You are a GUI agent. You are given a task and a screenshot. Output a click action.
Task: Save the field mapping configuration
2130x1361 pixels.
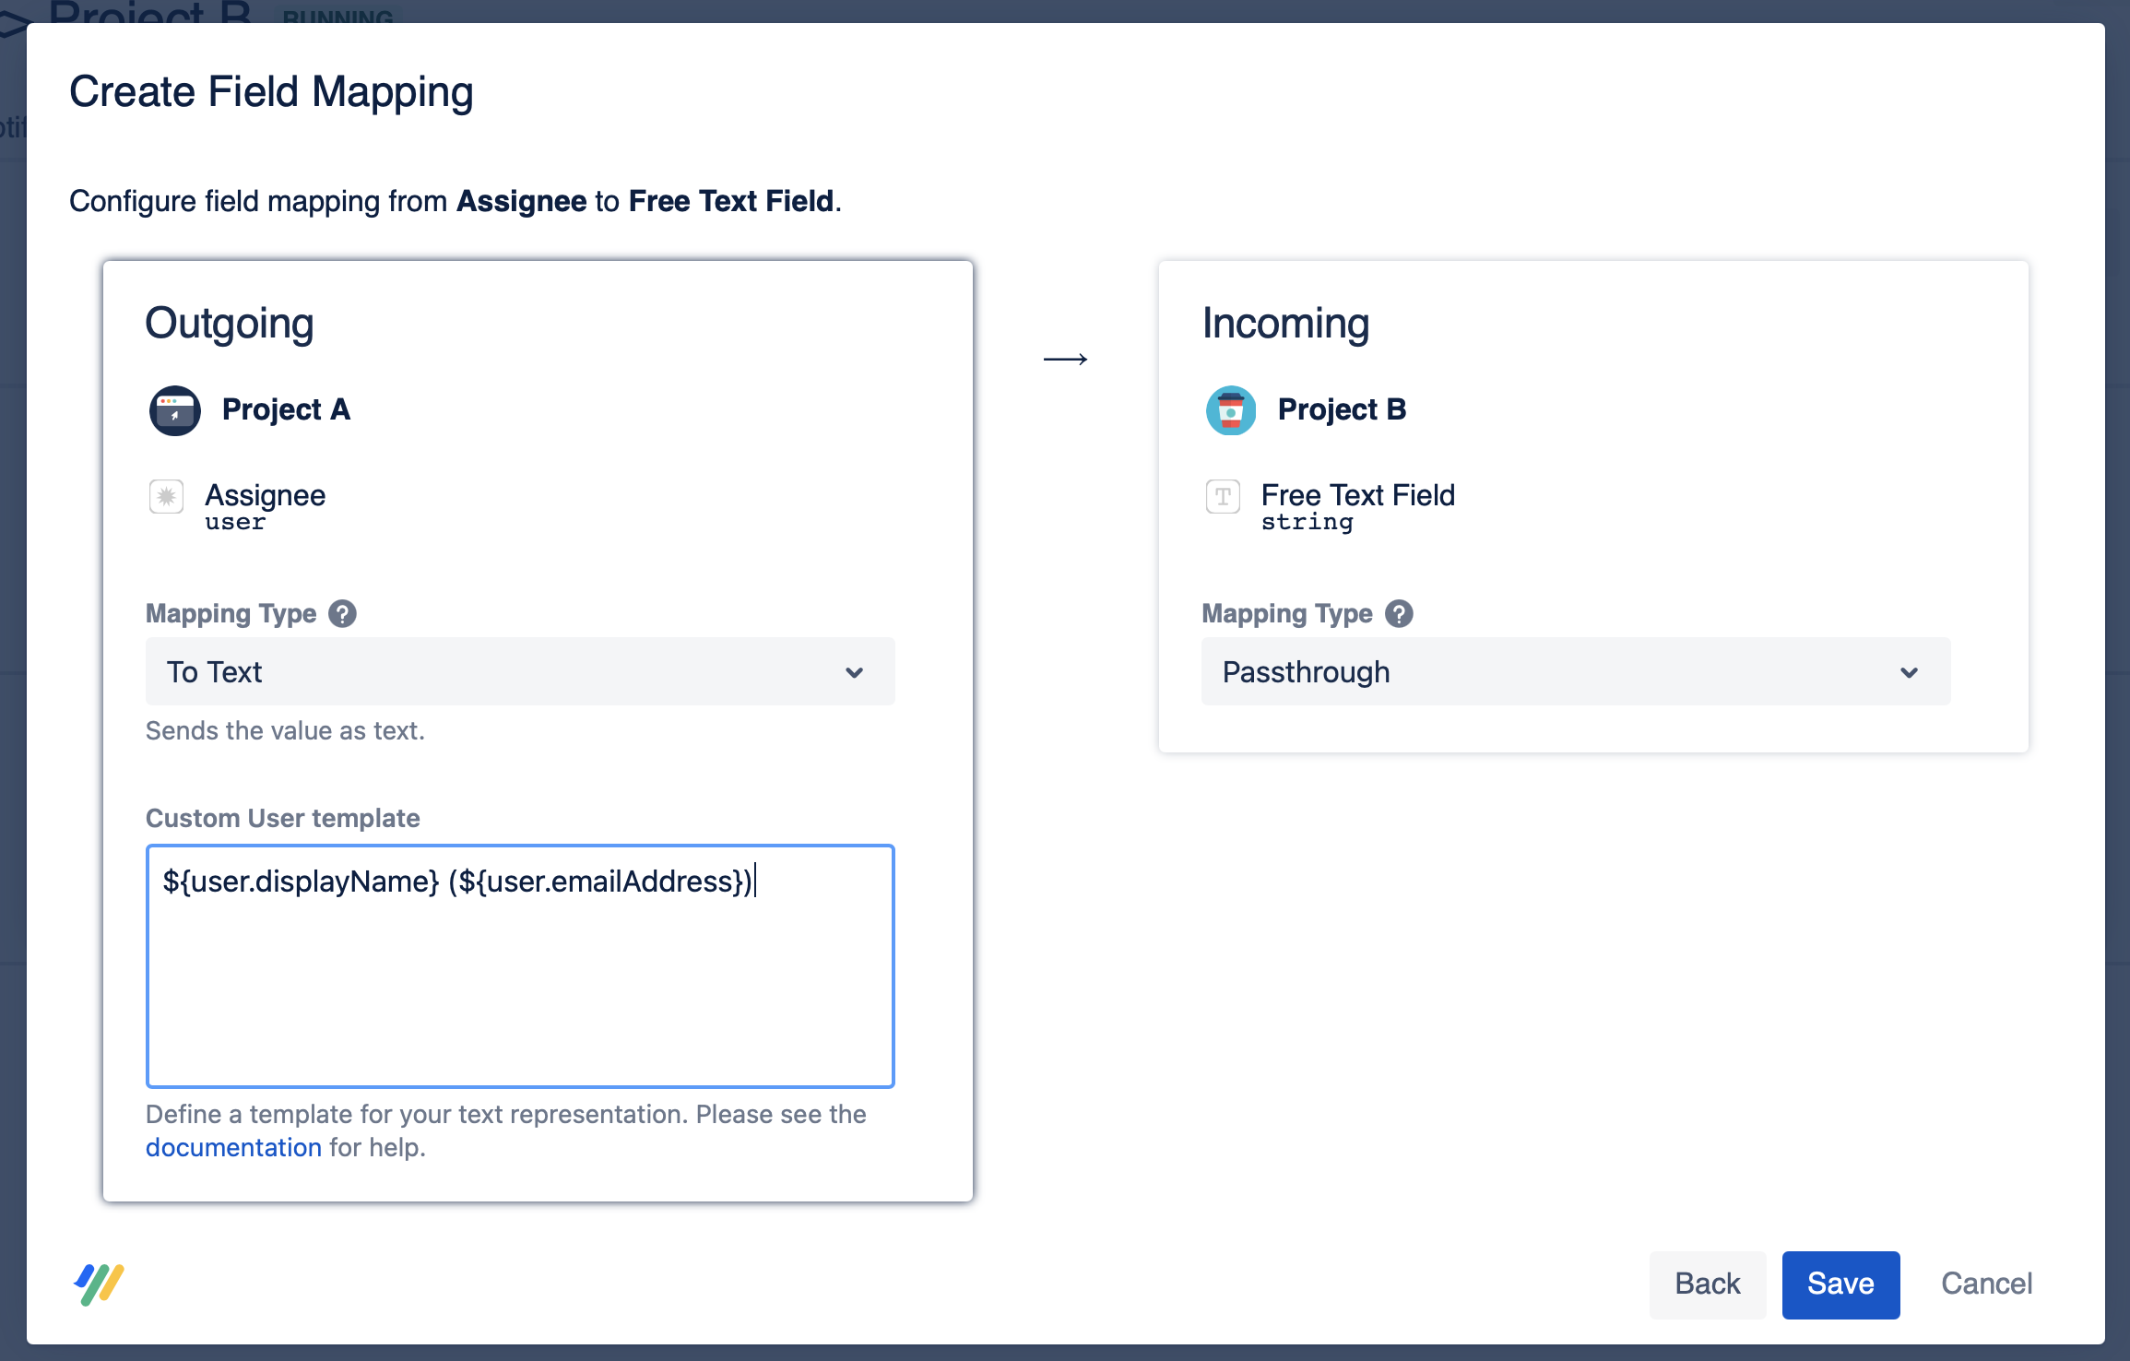[1840, 1284]
